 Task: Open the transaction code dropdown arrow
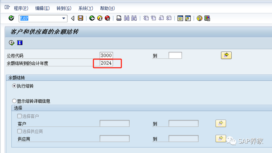point(64,18)
